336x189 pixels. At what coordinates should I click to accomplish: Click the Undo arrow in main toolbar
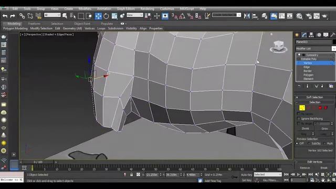point(5,16)
